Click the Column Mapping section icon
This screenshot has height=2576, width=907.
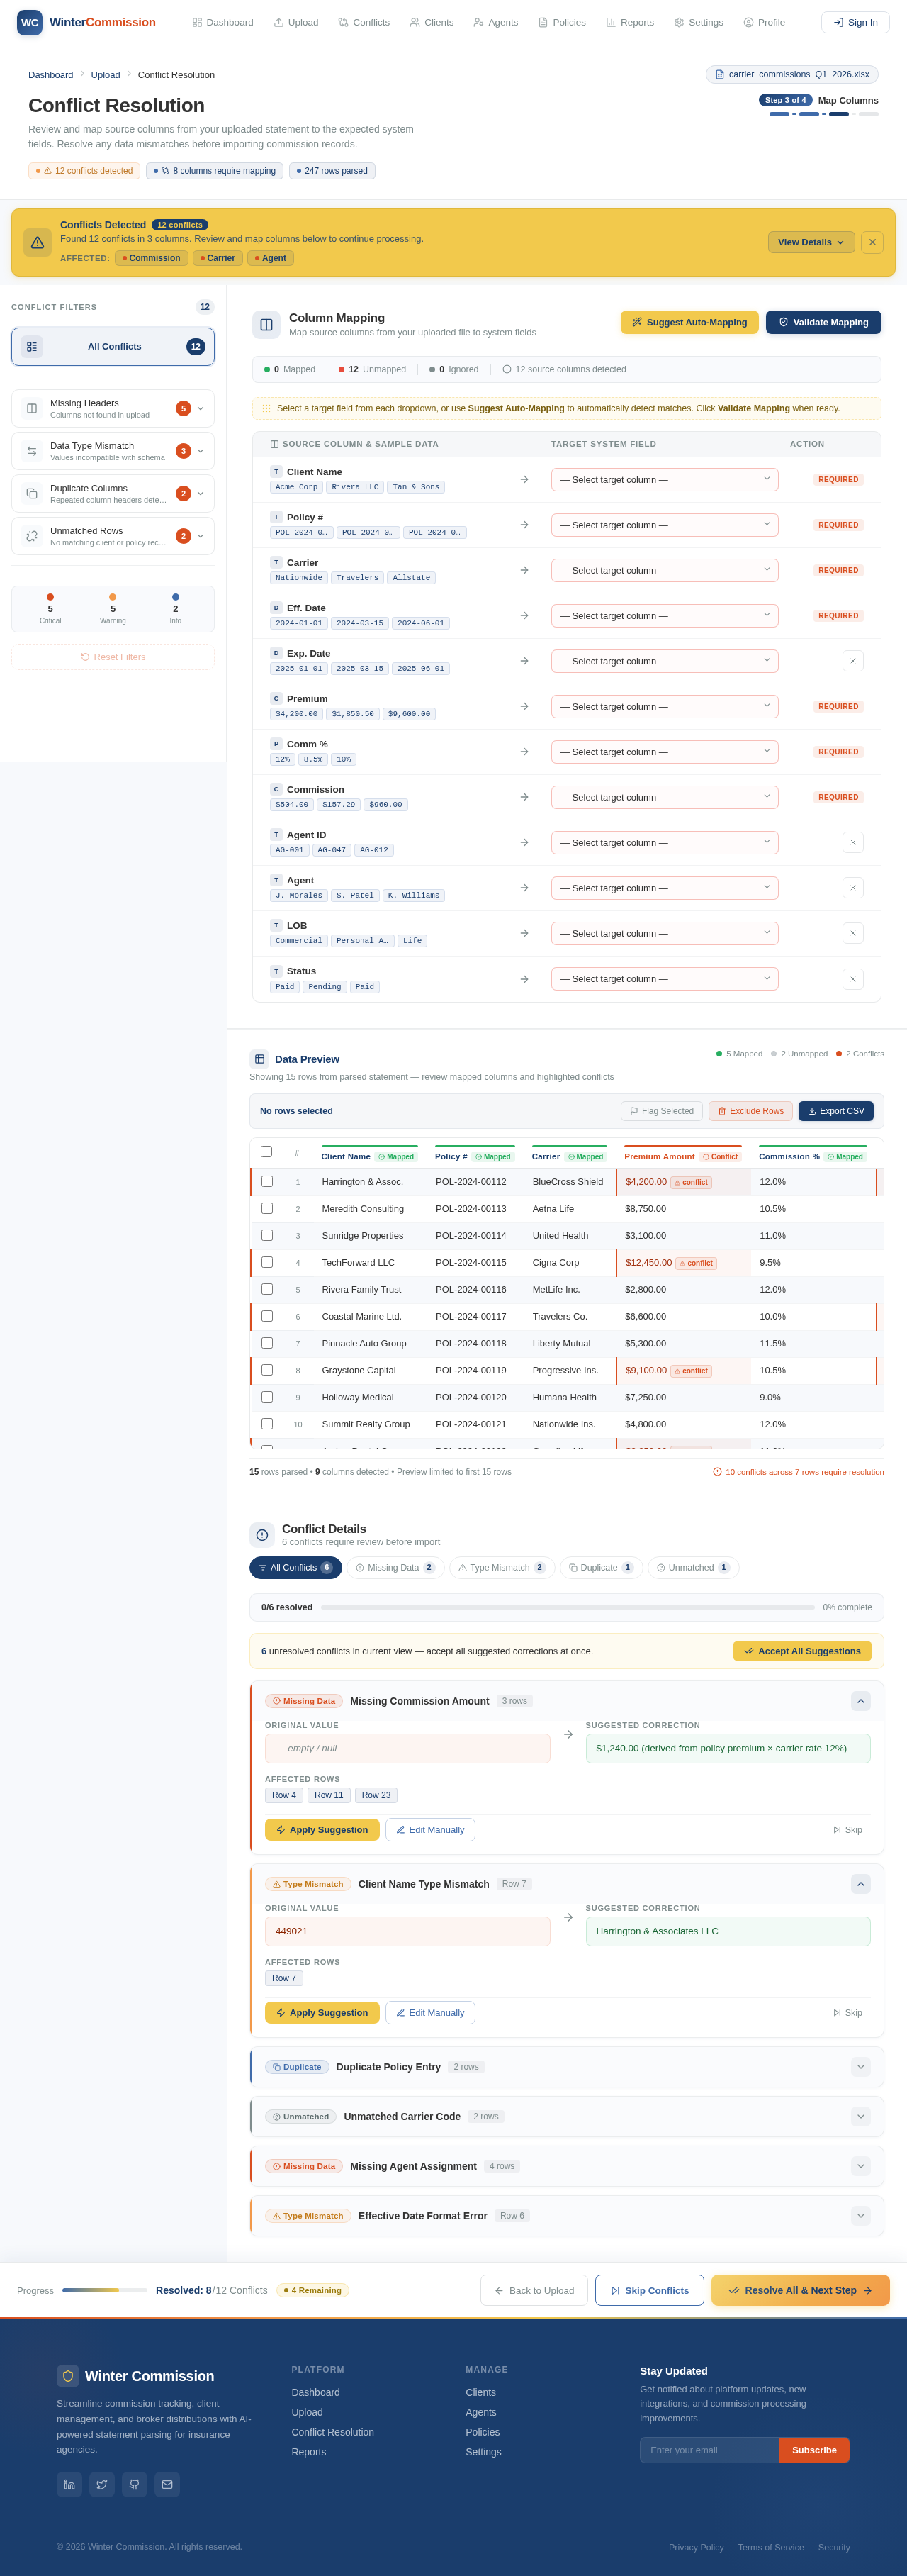pos(266,324)
